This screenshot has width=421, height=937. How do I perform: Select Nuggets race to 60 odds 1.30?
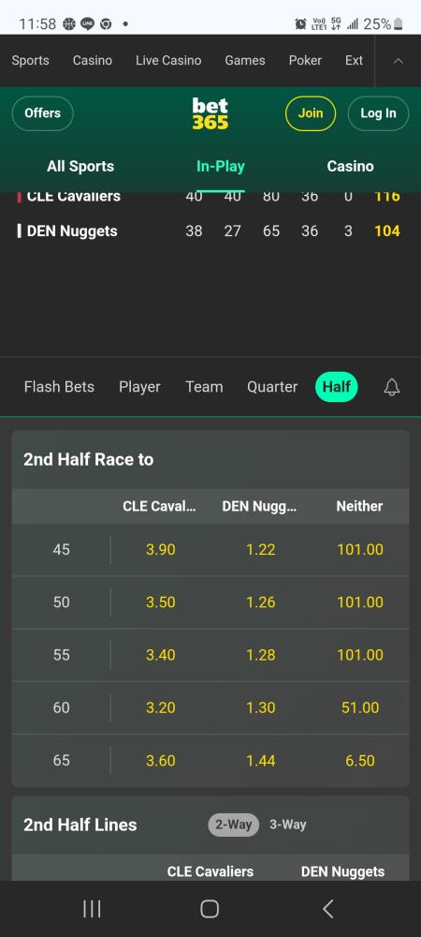click(x=261, y=707)
